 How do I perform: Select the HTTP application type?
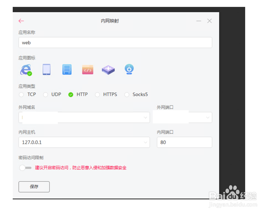point(71,95)
